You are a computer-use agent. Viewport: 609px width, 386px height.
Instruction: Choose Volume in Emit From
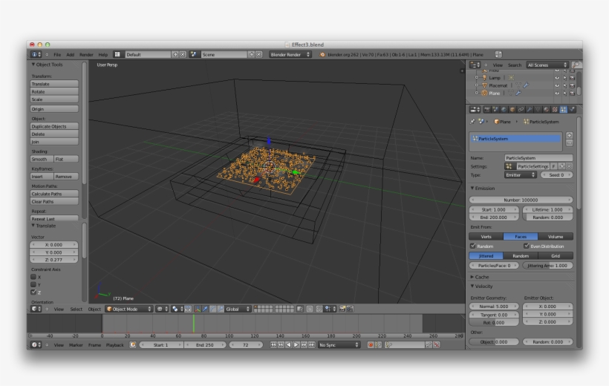click(x=556, y=237)
